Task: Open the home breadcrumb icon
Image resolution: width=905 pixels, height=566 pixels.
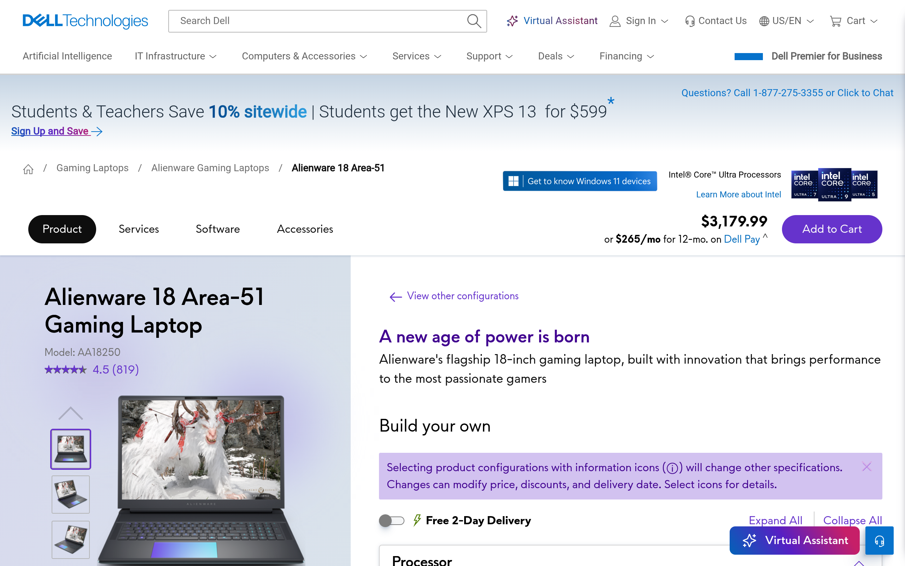Action: point(28,169)
